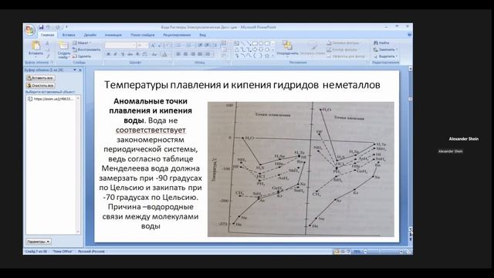Click the PowerPoint Help icon
This screenshot has height=278, width=494.
pos(409,35)
